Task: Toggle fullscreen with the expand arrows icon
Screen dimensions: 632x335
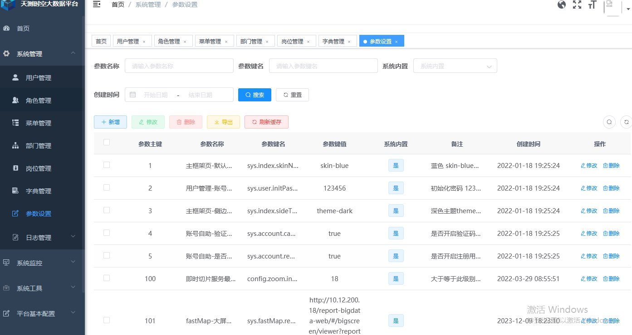Action: 577,4
